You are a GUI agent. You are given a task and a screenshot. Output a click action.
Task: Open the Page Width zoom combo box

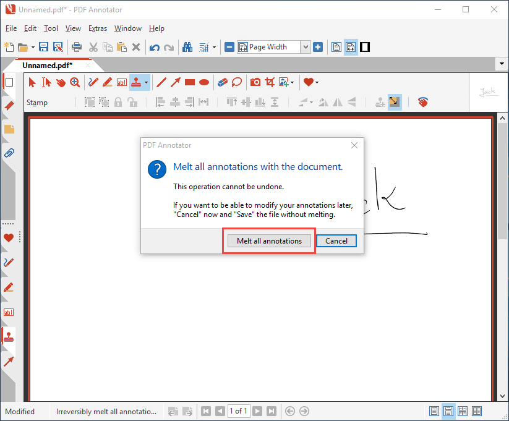coord(273,47)
